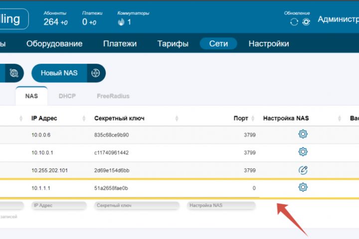Click the globe network icon button
This screenshot has width=359, height=239.
click(14, 73)
